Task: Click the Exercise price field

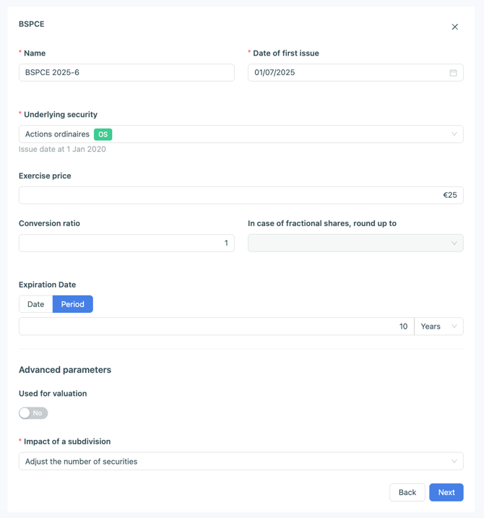Action: click(241, 195)
